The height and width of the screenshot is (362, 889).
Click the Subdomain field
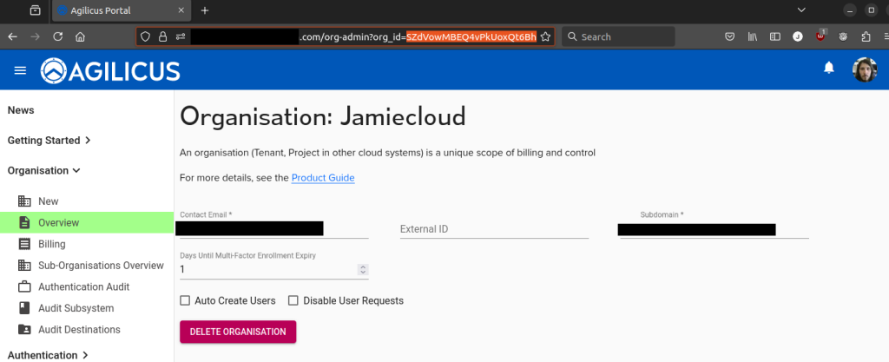pyautogui.click(x=714, y=229)
